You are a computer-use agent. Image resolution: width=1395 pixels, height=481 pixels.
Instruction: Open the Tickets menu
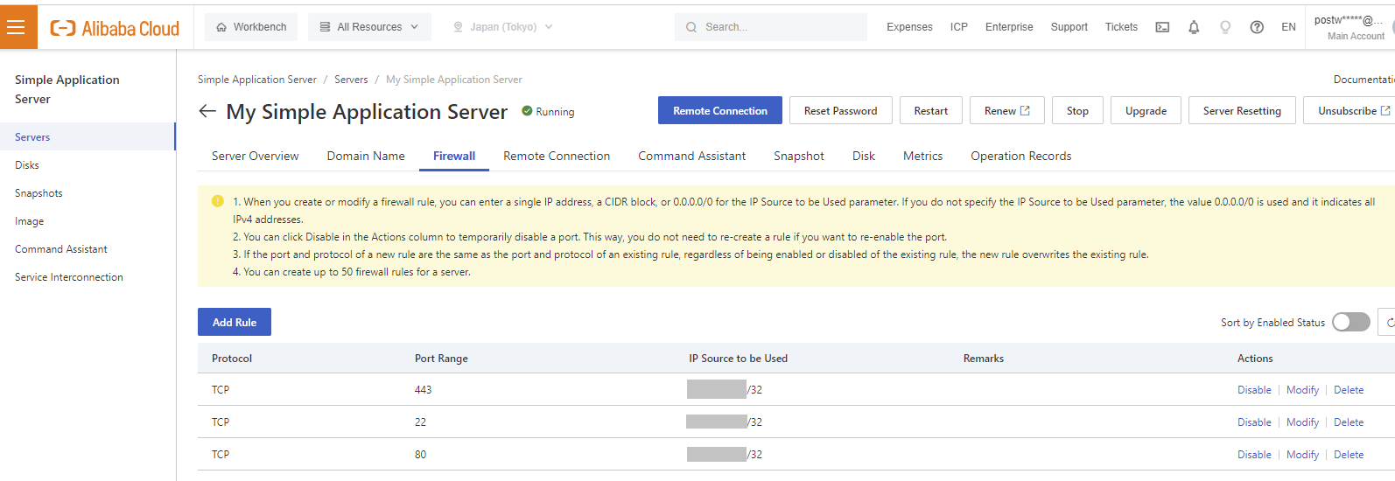pos(1121,27)
